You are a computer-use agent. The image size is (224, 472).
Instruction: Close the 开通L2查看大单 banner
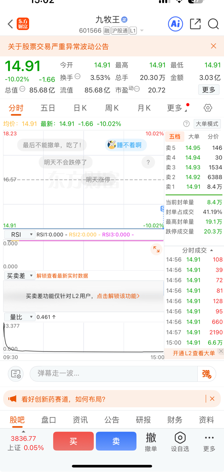click(221, 351)
